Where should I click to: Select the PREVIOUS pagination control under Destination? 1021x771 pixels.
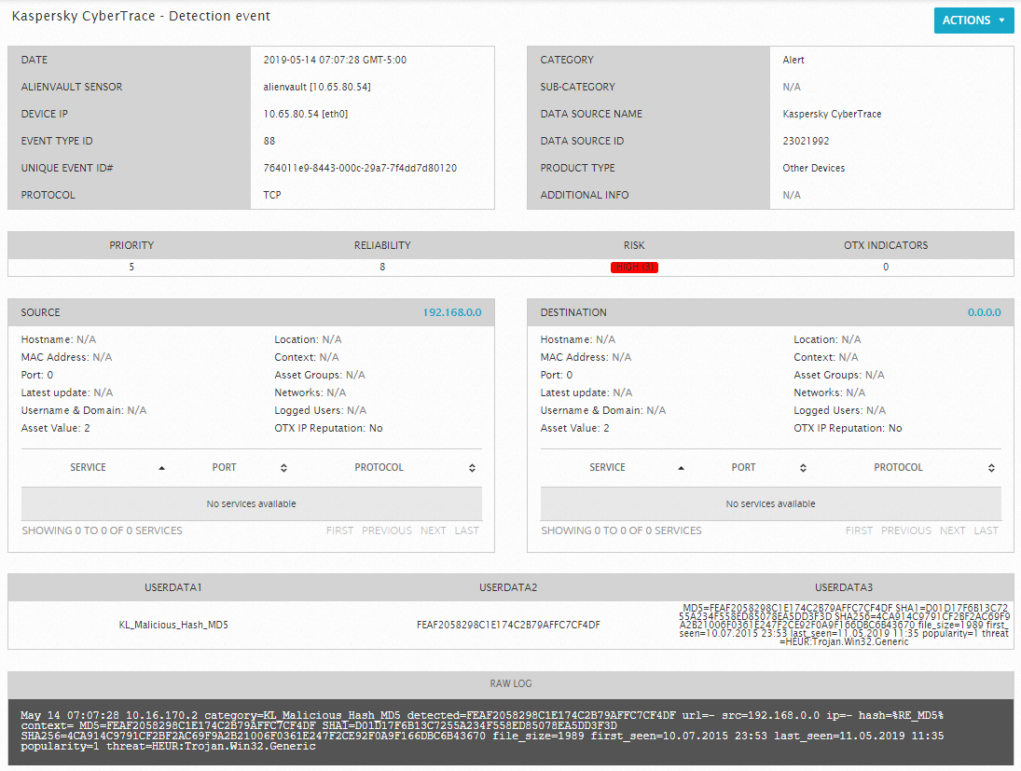(905, 530)
